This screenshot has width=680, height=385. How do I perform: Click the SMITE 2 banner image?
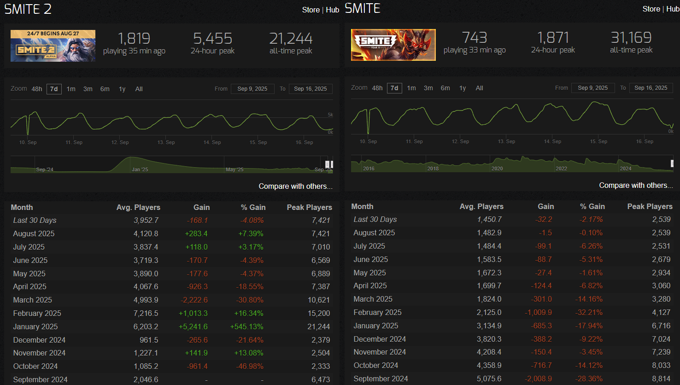[53, 46]
